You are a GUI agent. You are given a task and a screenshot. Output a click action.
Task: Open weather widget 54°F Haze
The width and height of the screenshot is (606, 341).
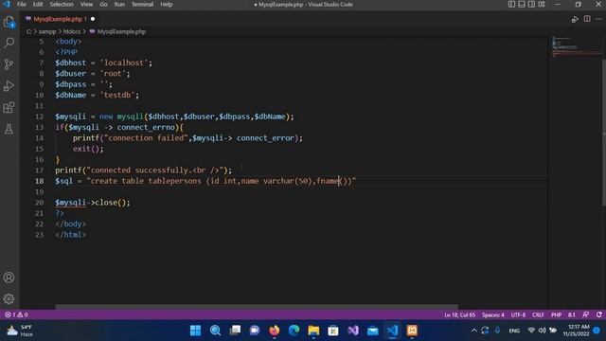[x=20, y=331]
